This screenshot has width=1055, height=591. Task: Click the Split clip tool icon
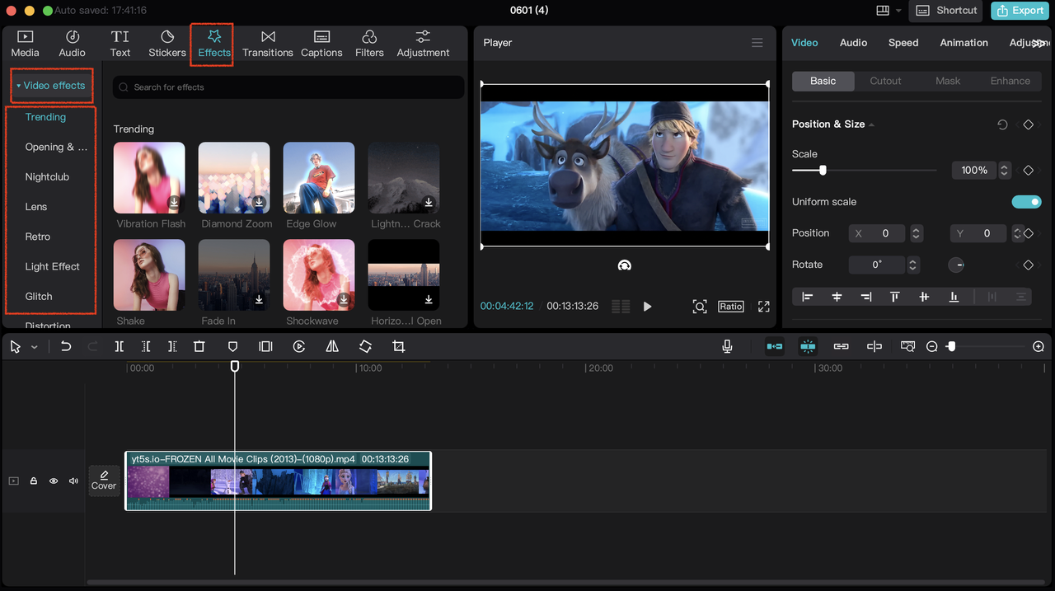[x=120, y=347]
